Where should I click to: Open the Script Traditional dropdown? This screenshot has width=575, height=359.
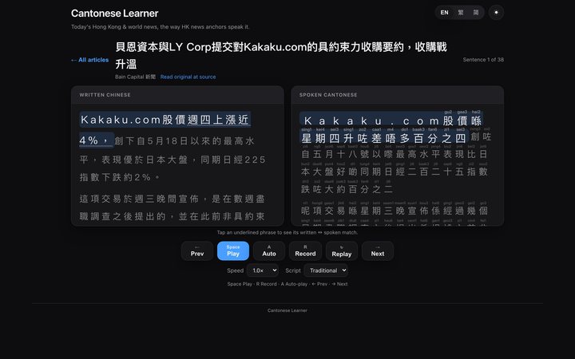tap(326, 270)
